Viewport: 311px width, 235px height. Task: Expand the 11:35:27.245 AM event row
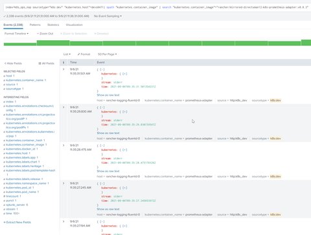pyautogui.click(x=63, y=183)
